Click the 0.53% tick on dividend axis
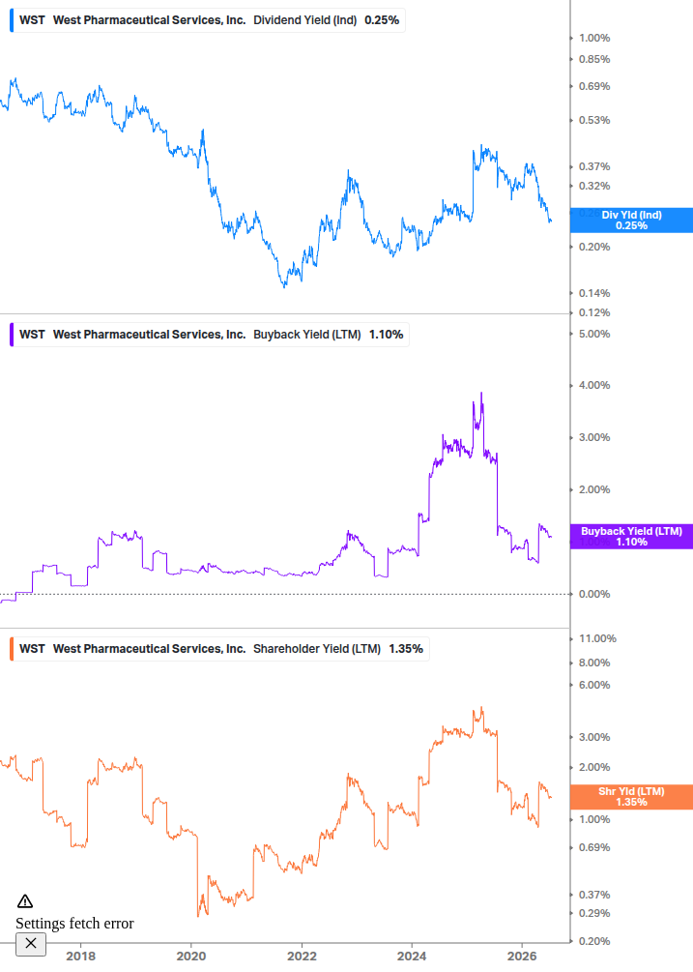The width and height of the screenshot is (693, 972). coord(594,120)
